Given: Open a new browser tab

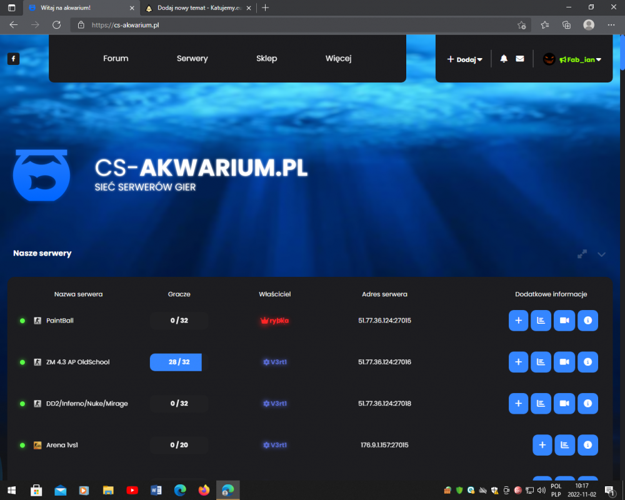Looking at the screenshot, I should coord(266,7).
